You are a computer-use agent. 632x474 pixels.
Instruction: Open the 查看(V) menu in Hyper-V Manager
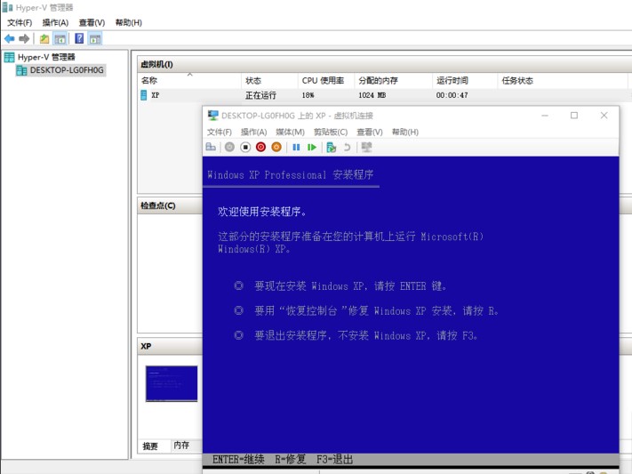[92, 22]
